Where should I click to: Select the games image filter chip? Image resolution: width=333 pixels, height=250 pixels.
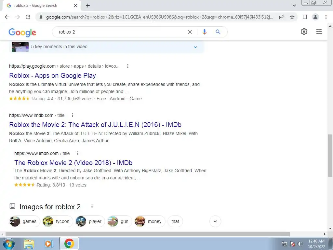[25, 221]
